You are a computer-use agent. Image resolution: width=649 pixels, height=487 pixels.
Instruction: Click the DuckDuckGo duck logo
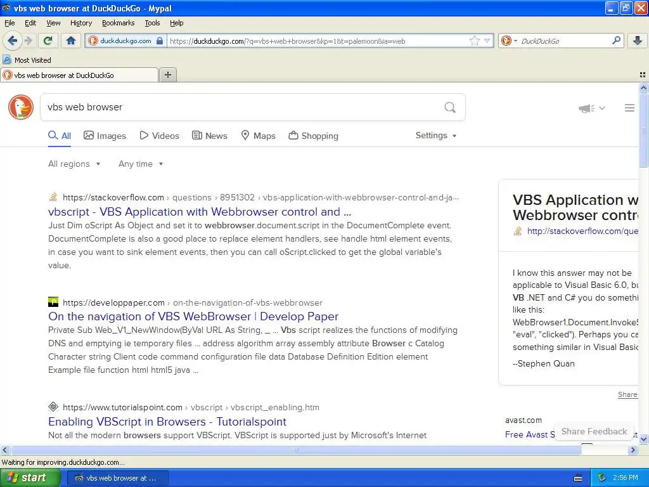pos(21,107)
